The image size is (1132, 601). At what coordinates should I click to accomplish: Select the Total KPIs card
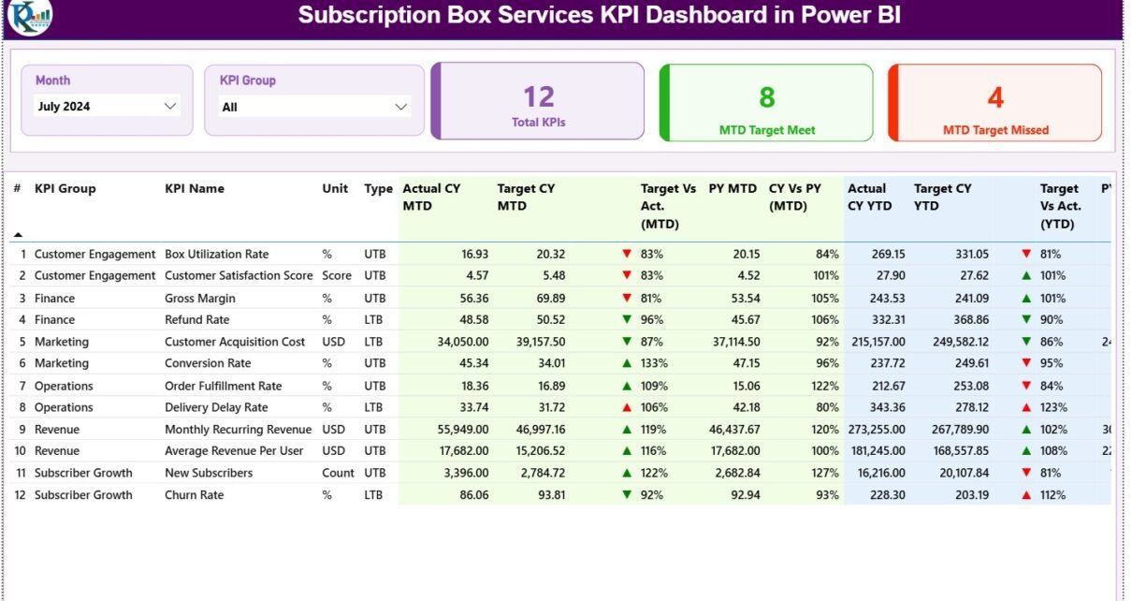click(x=538, y=102)
